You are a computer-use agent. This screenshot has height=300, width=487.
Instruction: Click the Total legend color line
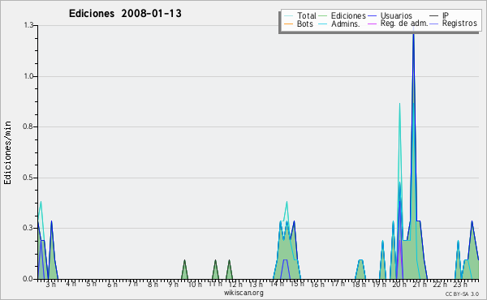point(288,16)
